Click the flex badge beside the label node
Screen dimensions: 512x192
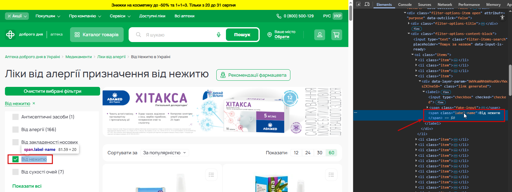pos(446,92)
